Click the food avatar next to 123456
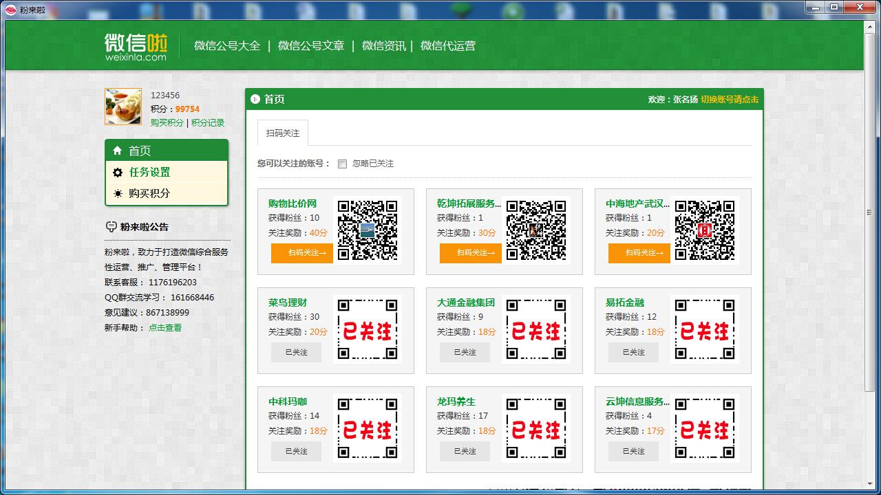 tap(123, 107)
